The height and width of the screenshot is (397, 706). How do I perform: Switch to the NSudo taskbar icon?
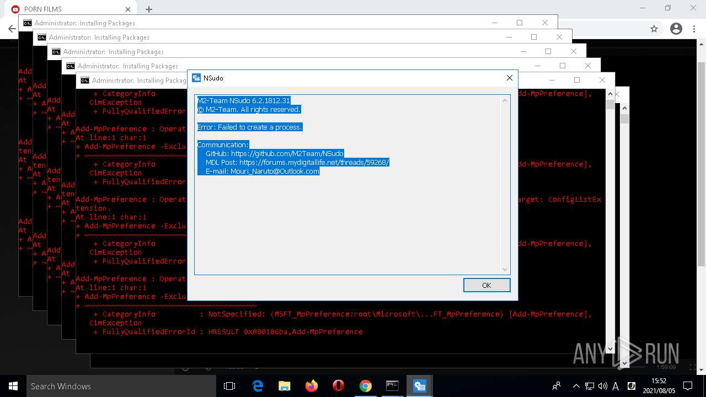coord(420,386)
